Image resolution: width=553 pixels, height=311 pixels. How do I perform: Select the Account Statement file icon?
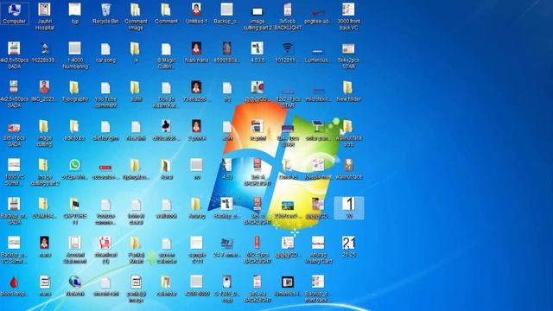(x=75, y=250)
